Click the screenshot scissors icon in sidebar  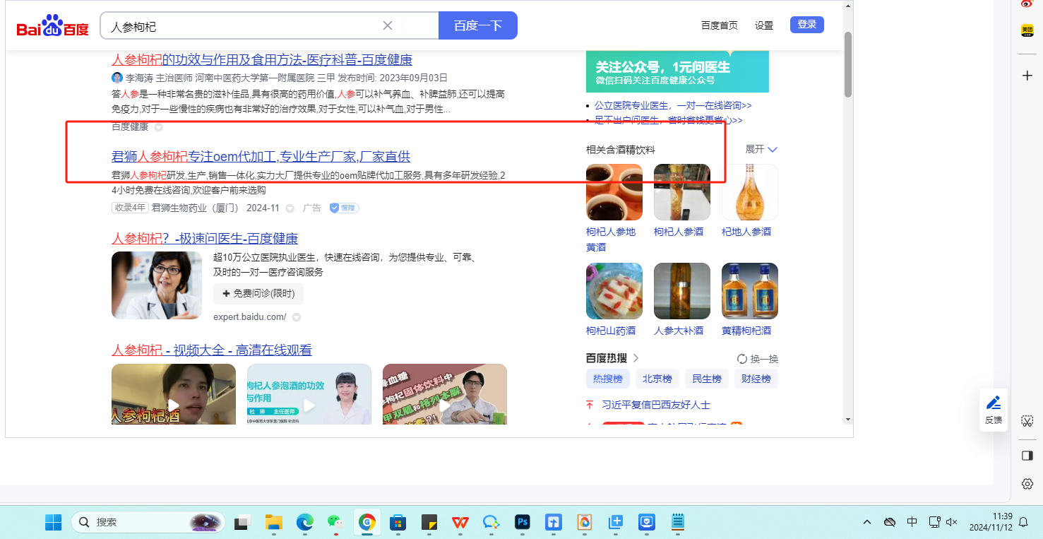tap(1027, 420)
